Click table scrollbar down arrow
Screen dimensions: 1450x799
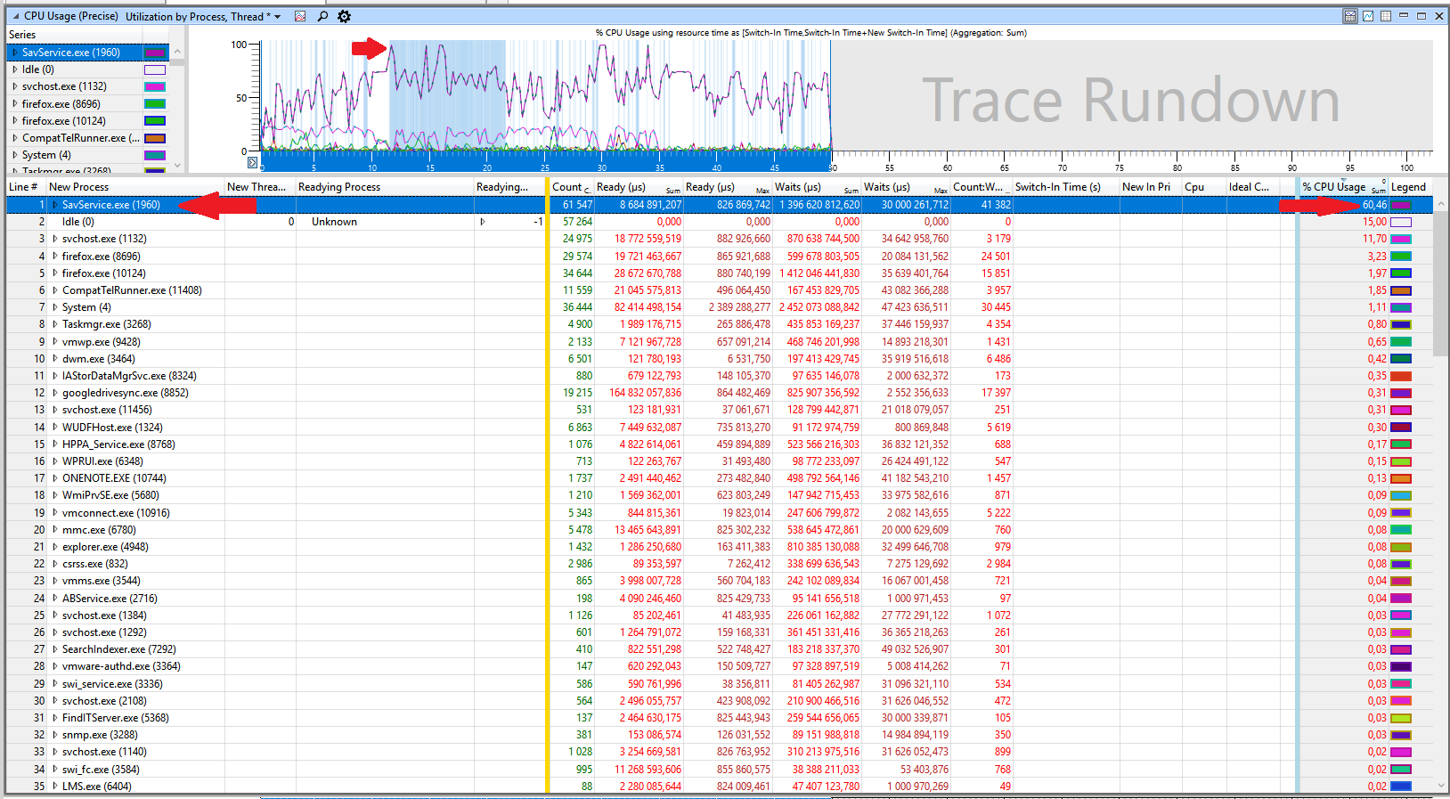[1440, 786]
